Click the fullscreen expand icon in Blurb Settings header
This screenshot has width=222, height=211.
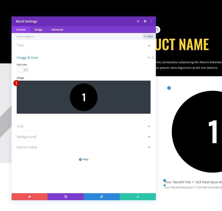point(138,21)
